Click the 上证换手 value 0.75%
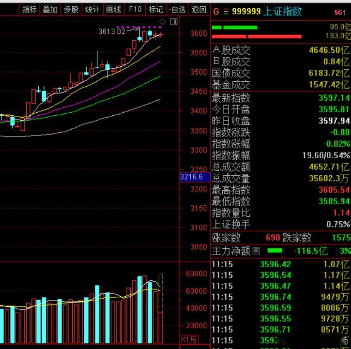 338,224
